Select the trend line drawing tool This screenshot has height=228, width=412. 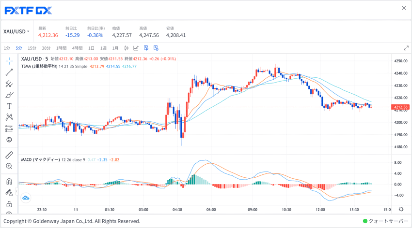coord(9,72)
